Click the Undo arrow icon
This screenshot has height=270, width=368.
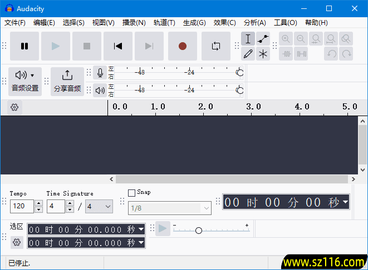pyautogui.click(x=331, y=54)
